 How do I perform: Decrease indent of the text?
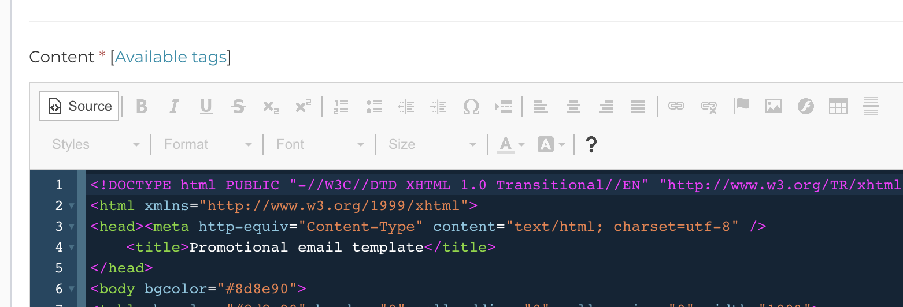click(x=406, y=106)
